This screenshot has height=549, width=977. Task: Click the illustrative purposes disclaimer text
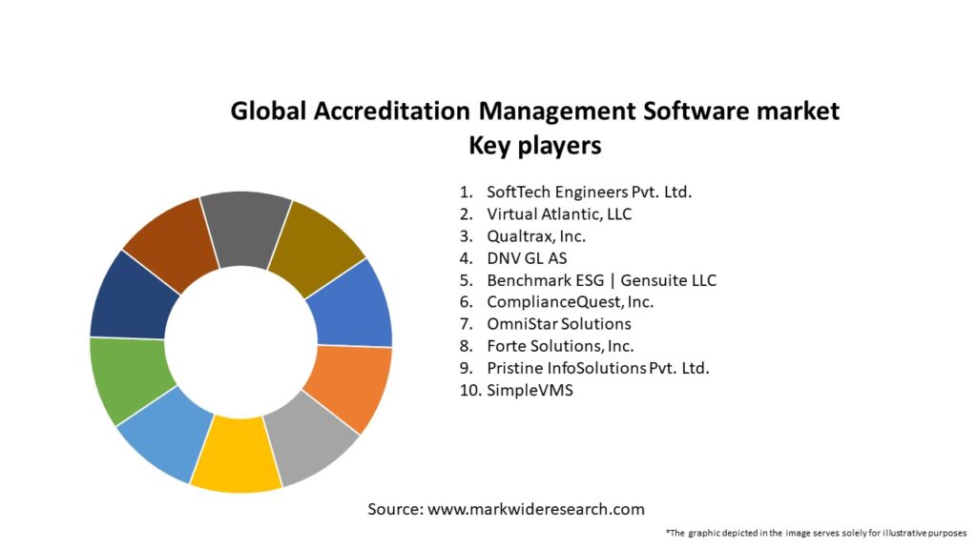816,533
